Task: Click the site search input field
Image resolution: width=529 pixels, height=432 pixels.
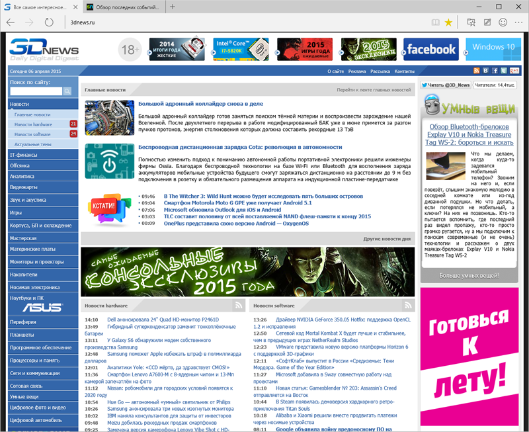Action: point(36,91)
